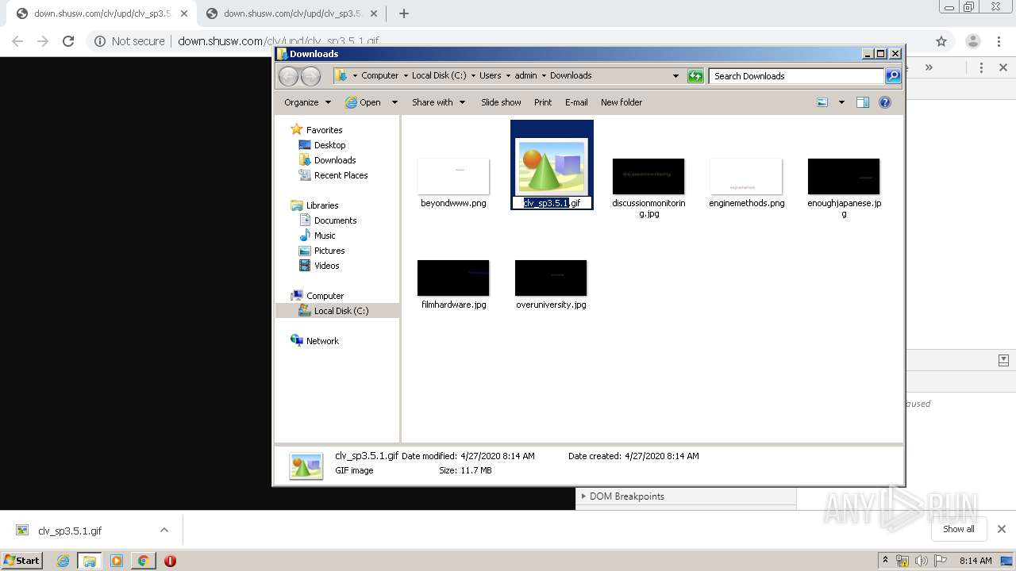This screenshot has width=1016, height=571.
Task: Open Explorer help question mark icon
Action: click(885, 102)
